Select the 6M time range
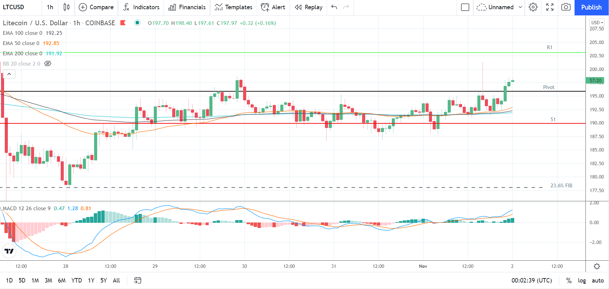Viewport: 609px width, 289px height. pyautogui.click(x=62, y=280)
